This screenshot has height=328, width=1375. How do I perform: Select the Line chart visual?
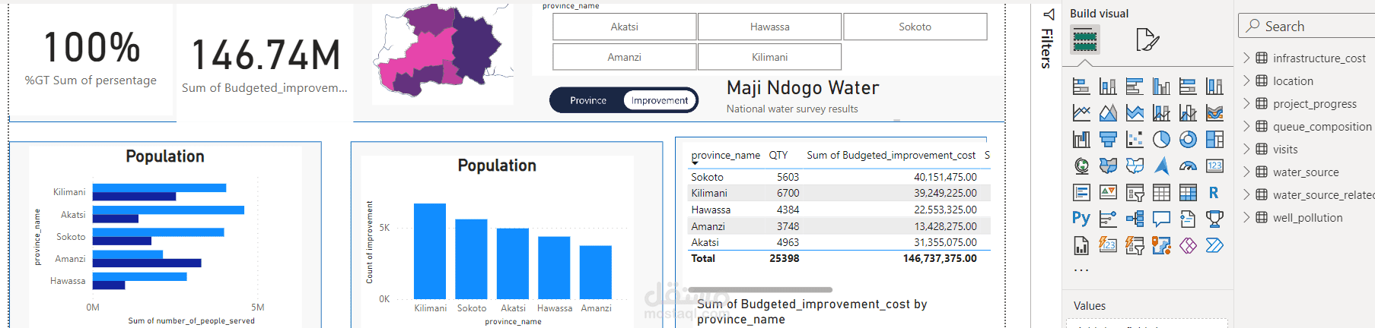click(1081, 113)
